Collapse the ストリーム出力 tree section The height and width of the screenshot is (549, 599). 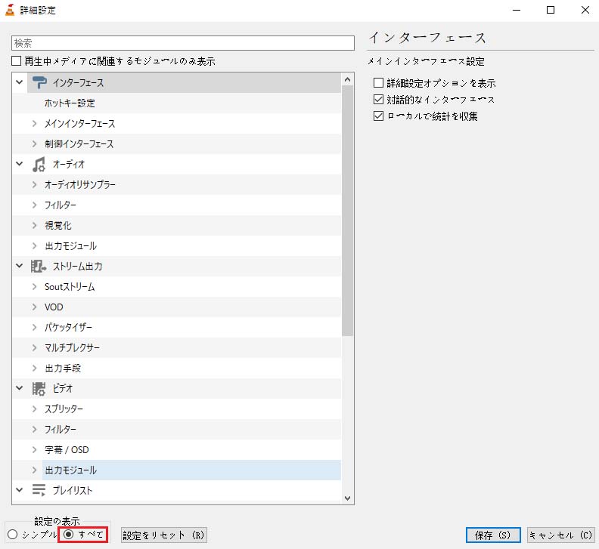pyautogui.click(x=20, y=266)
